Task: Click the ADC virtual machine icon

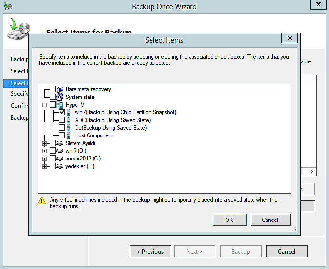Action: pyautogui.click(x=68, y=120)
